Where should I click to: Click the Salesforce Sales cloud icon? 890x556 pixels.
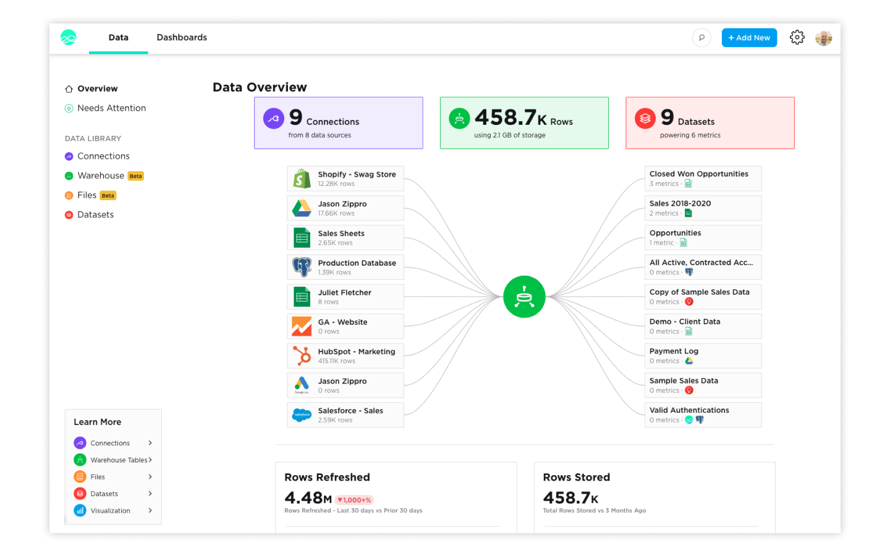(302, 415)
